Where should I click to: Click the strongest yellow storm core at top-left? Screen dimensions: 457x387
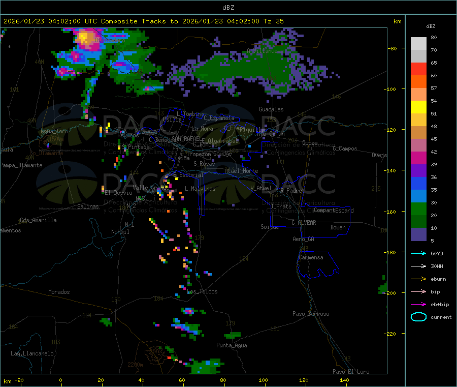tap(84, 37)
